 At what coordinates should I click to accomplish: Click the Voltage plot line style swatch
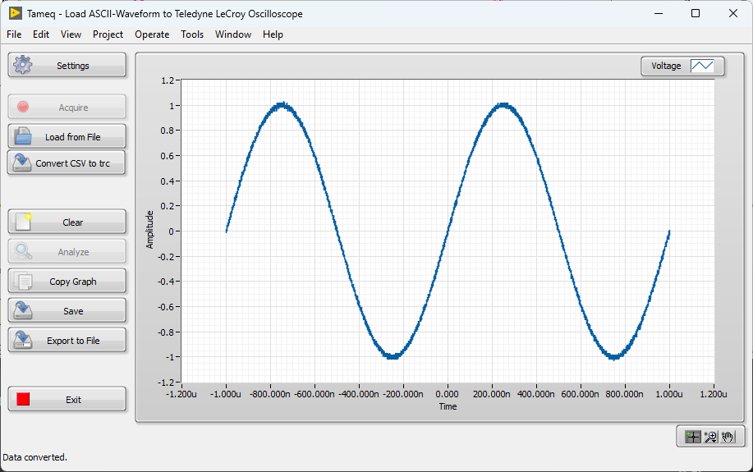702,66
